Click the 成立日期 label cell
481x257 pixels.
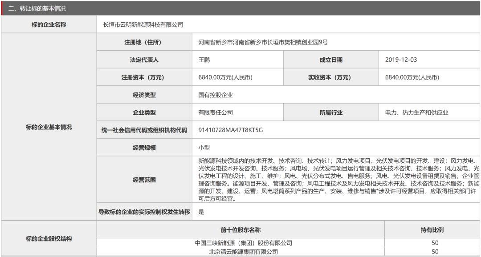tap(331, 60)
